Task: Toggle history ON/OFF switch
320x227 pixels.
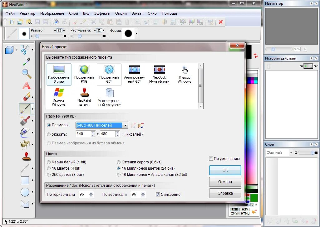Action: (x=308, y=66)
